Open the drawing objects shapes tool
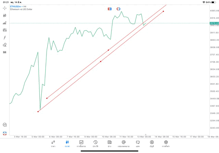The height and width of the screenshot is (153, 219). click(x=5, y=45)
